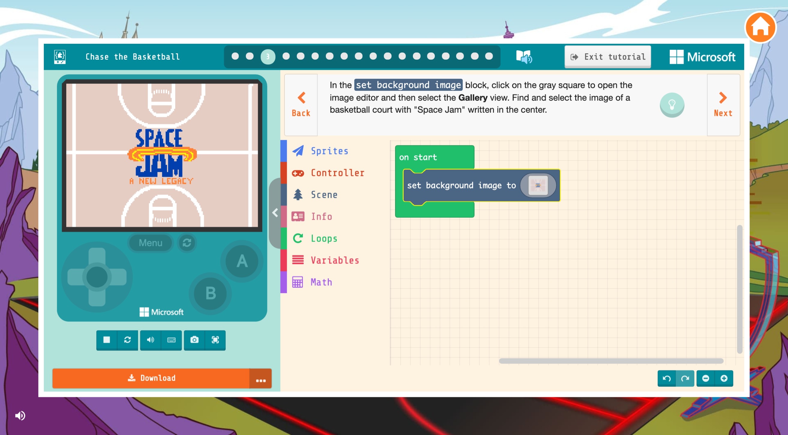
Task: Click the workspace vertical scrollbar
Action: 740,290
